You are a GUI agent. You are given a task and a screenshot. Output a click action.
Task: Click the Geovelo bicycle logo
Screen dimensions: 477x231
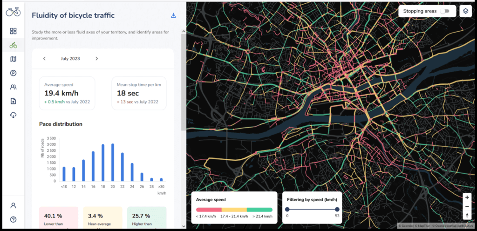(x=13, y=12)
